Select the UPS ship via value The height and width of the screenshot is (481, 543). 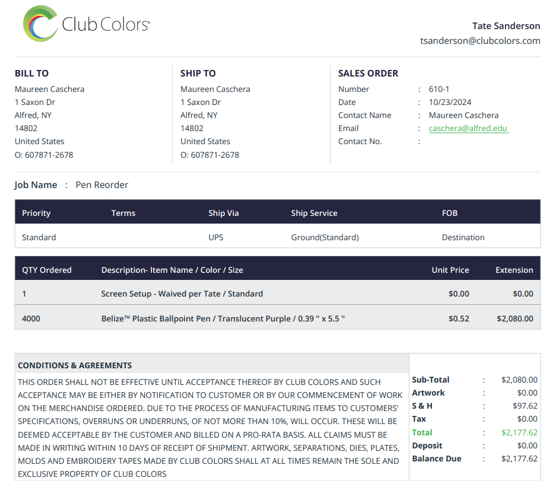216,237
